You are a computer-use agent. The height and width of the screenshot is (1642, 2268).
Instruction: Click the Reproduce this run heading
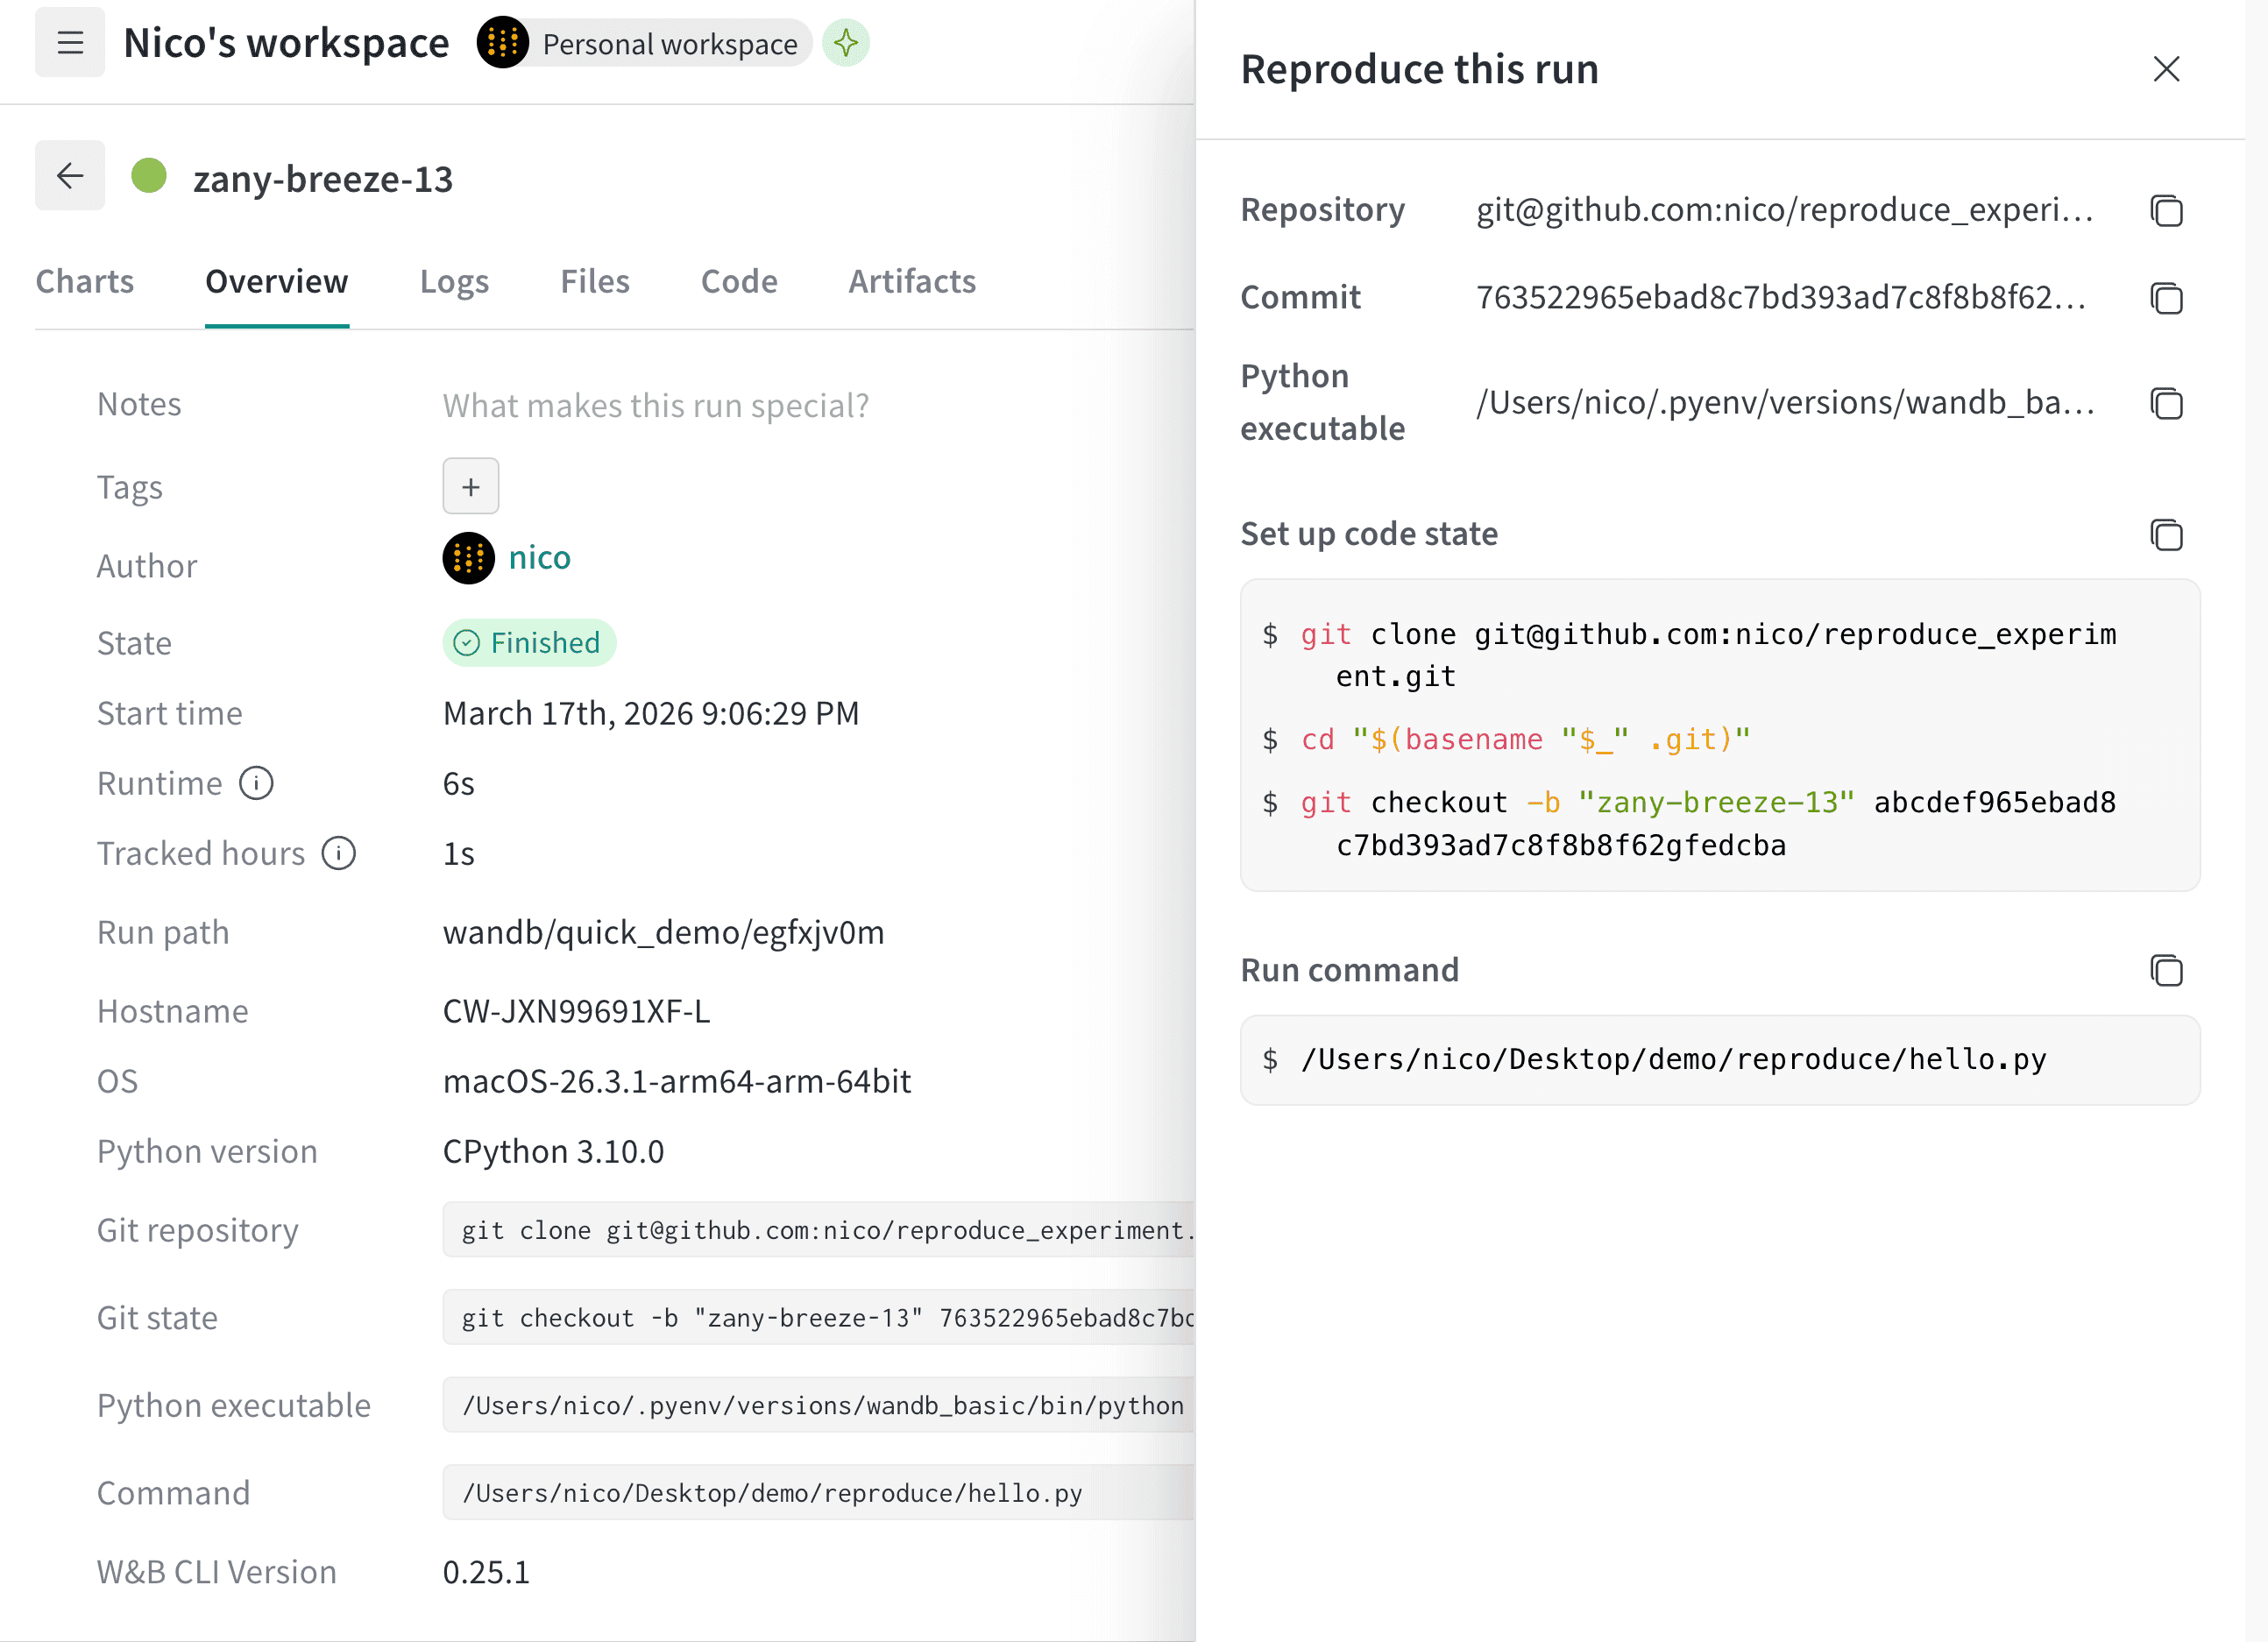point(1420,69)
